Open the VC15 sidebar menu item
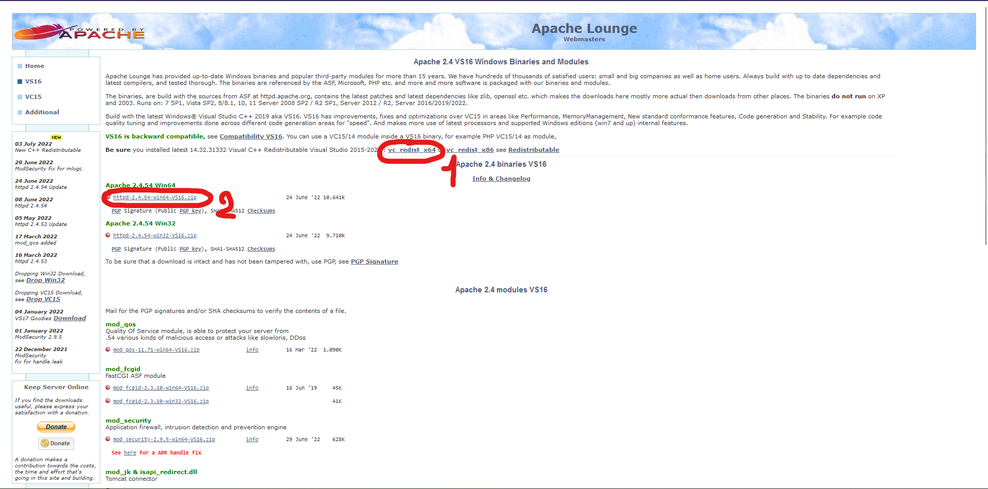Image resolution: width=988 pixels, height=489 pixels. (x=33, y=97)
